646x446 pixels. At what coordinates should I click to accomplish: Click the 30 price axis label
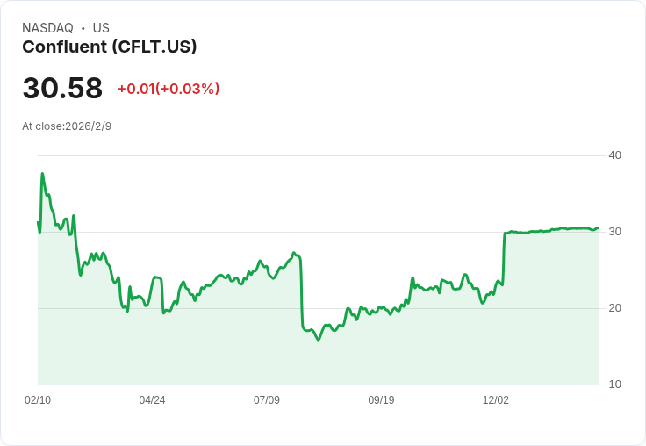(614, 232)
